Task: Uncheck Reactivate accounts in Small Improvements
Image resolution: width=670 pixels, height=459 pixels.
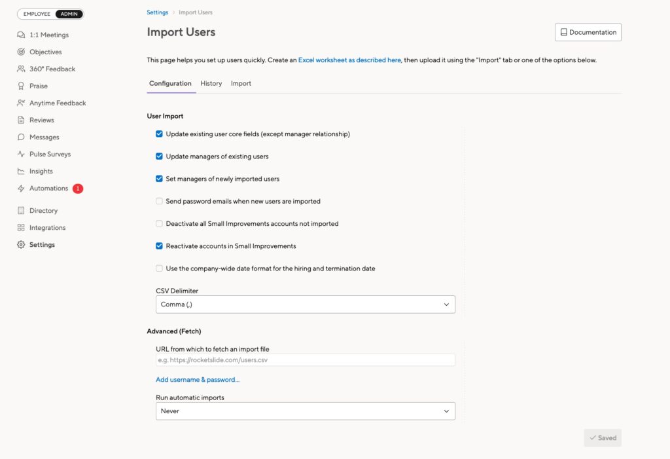Action: [160, 246]
